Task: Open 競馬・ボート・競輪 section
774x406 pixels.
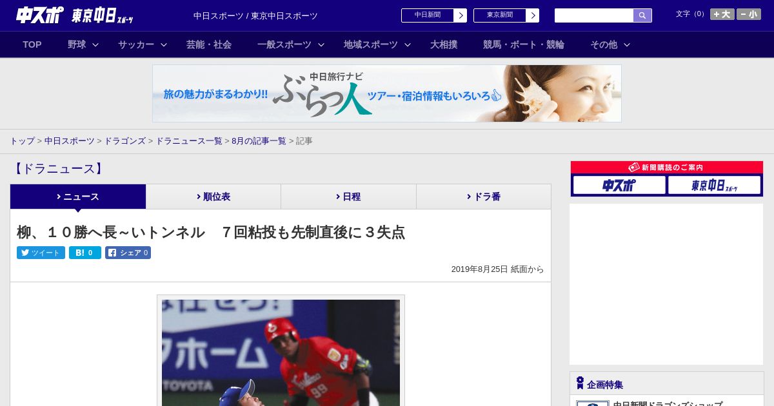Action: pos(524,44)
